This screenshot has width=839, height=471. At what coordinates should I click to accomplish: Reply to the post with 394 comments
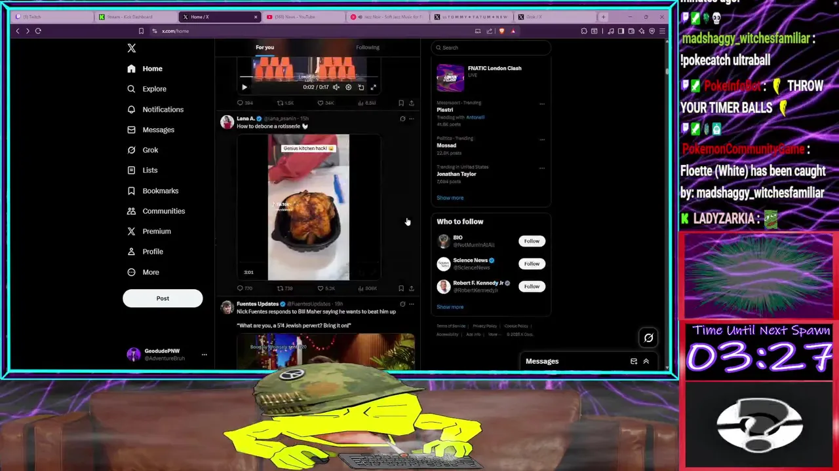coord(245,103)
